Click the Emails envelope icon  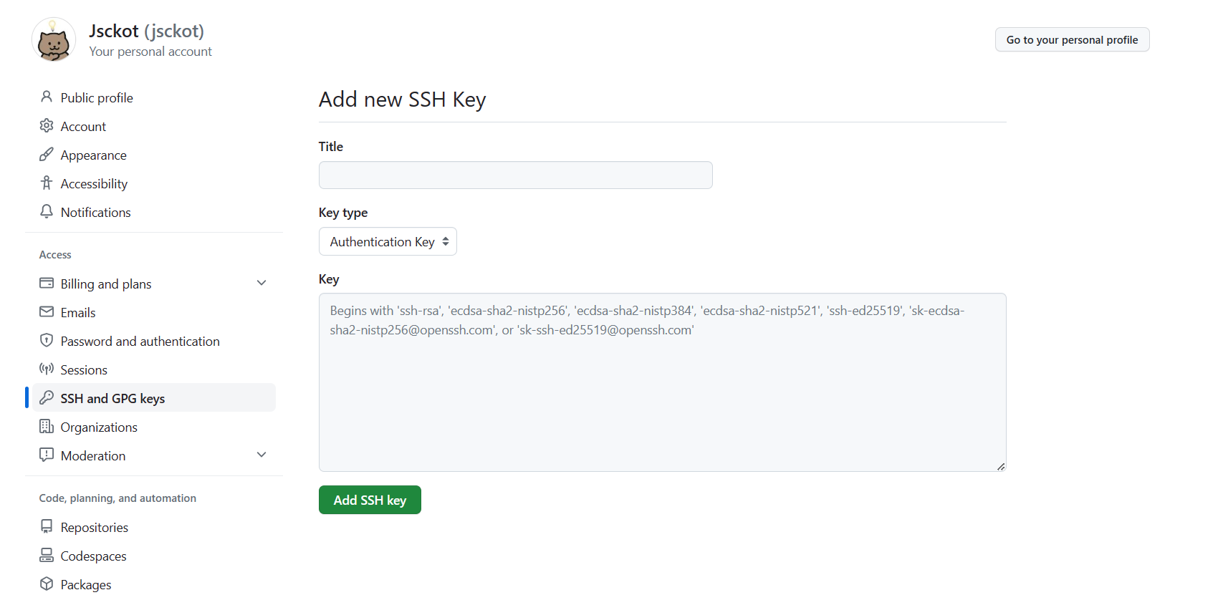[47, 311]
